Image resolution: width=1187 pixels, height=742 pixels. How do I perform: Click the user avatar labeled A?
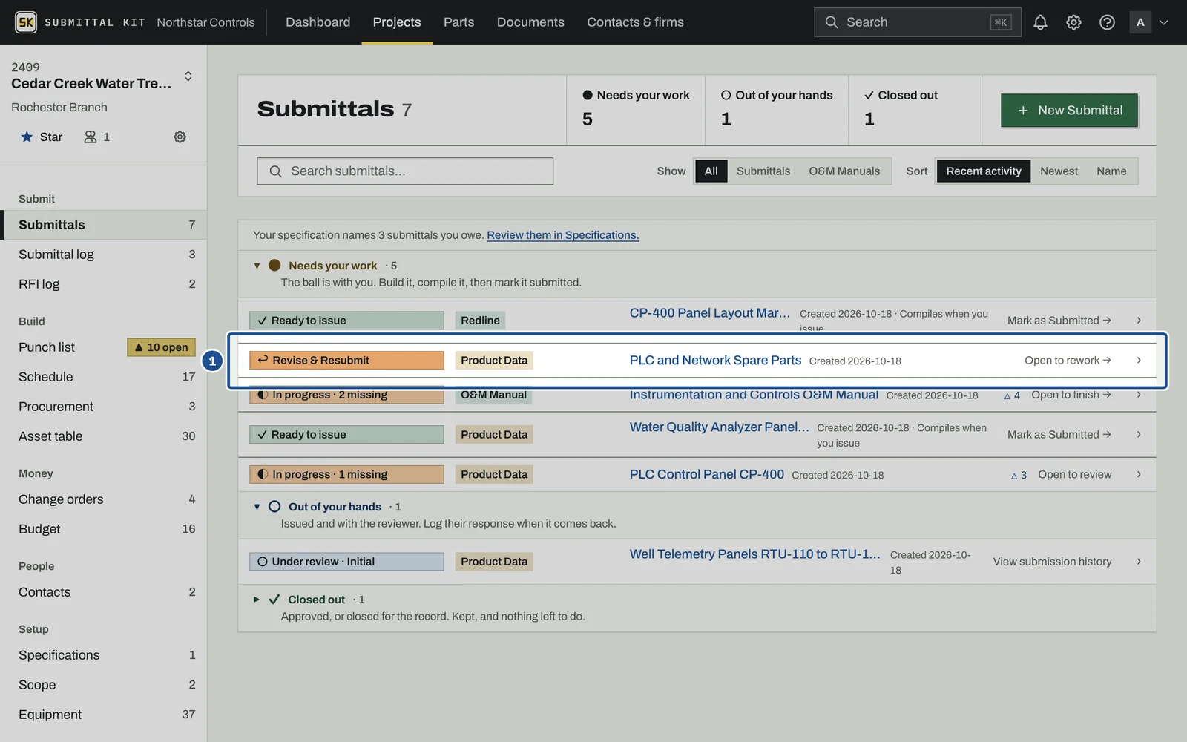[1140, 22]
